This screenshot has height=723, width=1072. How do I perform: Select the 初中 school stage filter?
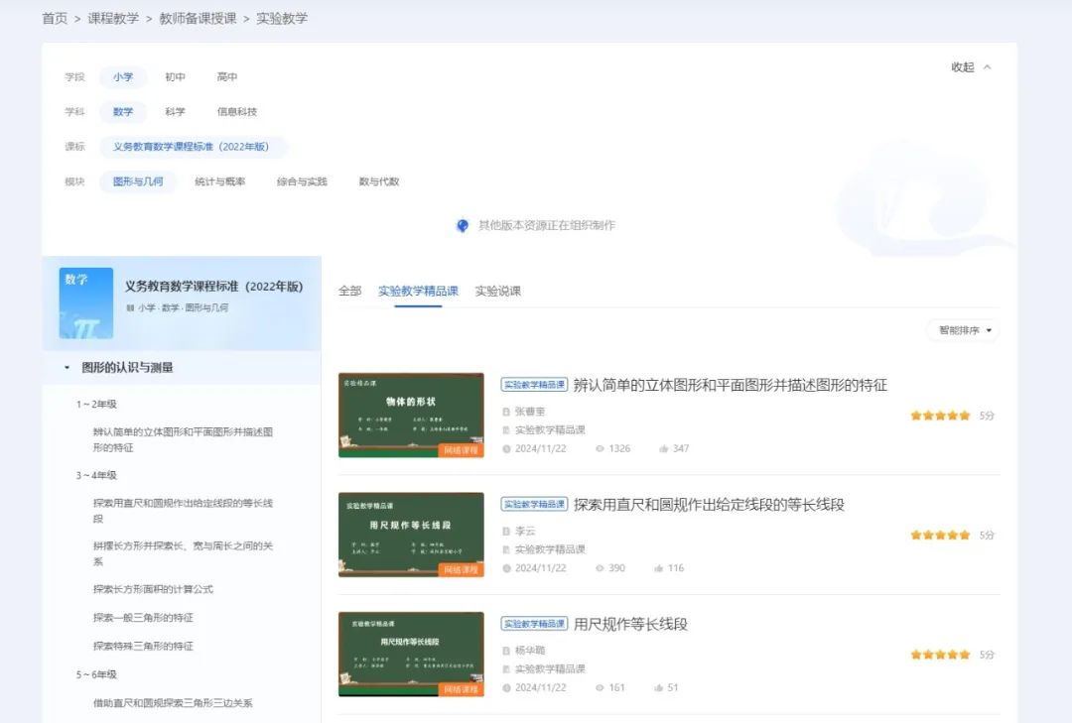(x=175, y=76)
